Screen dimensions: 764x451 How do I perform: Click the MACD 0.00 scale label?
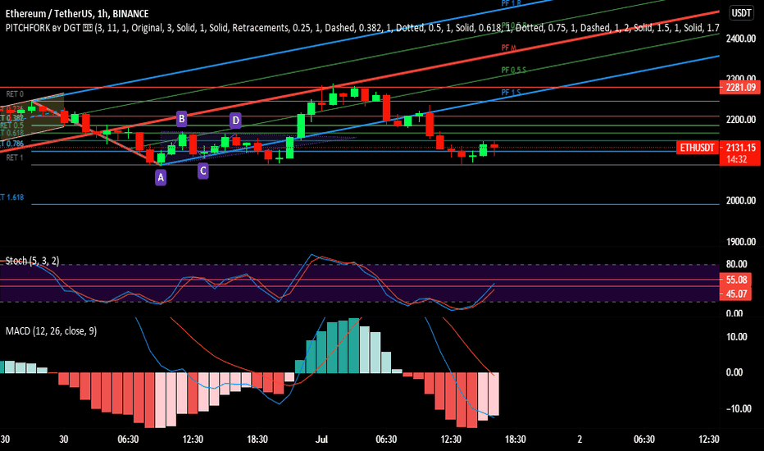(x=734, y=372)
